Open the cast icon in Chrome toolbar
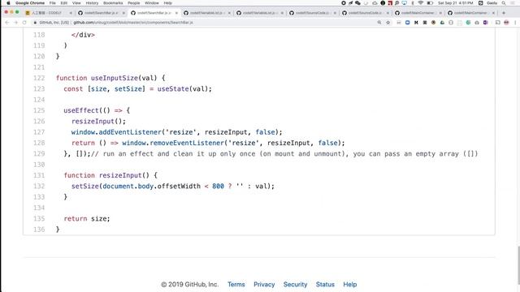The image size is (520, 292). (498, 23)
